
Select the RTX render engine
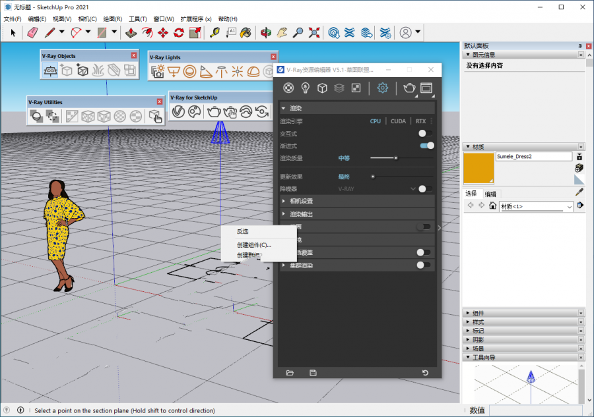[420, 121]
